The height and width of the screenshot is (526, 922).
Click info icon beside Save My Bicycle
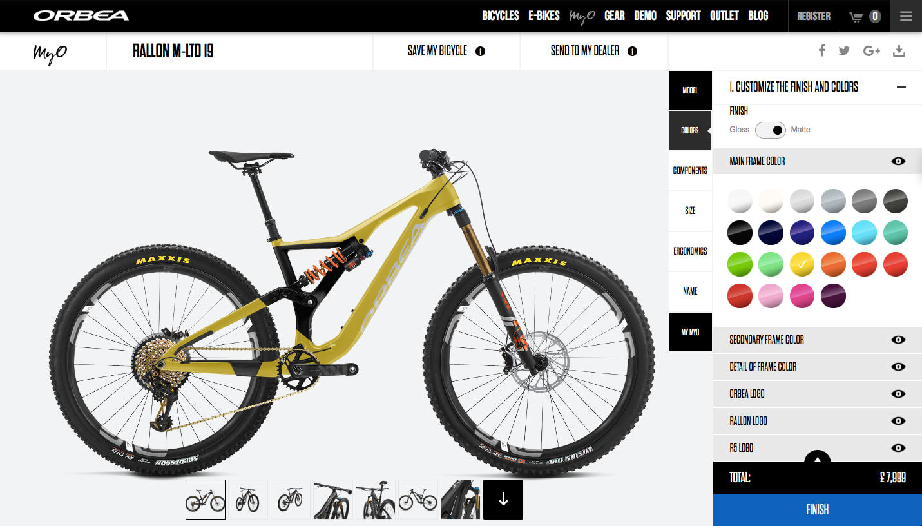pyautogui.click(x=480, y=52)
